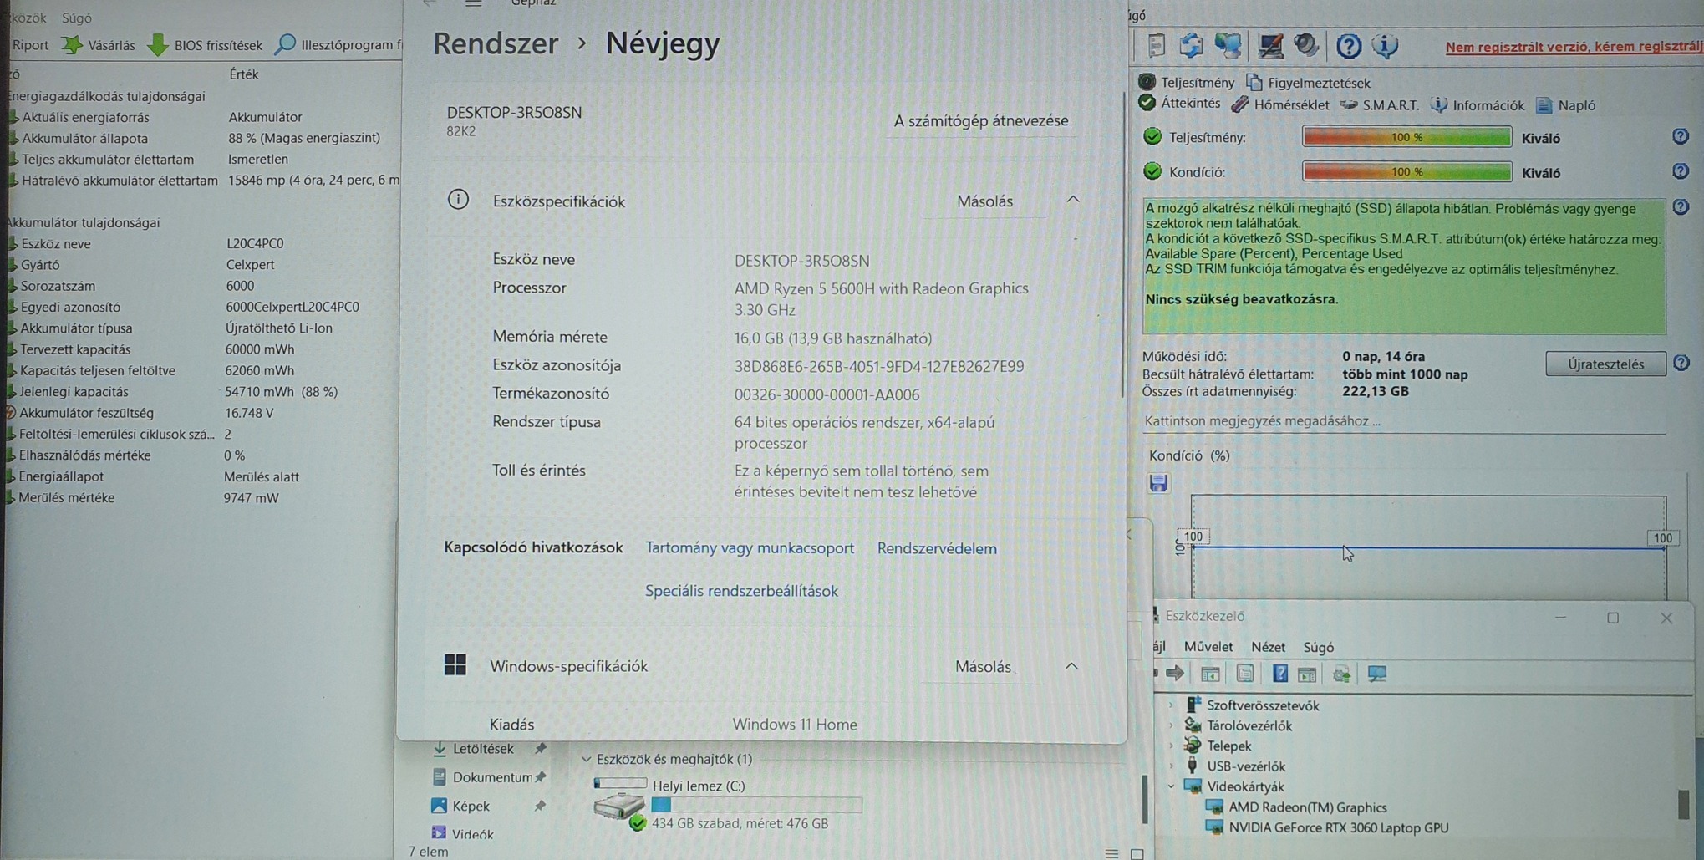Click the Vásárlás star icon in the AIDA64 toolbar
The width and height of the screenshot is (1704, 860).
coord(72,44)
